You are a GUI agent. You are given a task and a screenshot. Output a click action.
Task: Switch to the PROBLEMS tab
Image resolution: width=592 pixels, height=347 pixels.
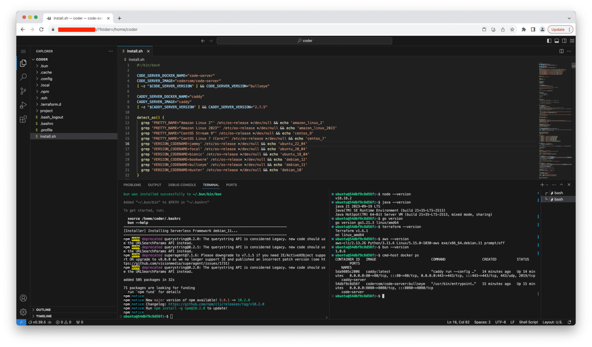click(x=132, y=185)
